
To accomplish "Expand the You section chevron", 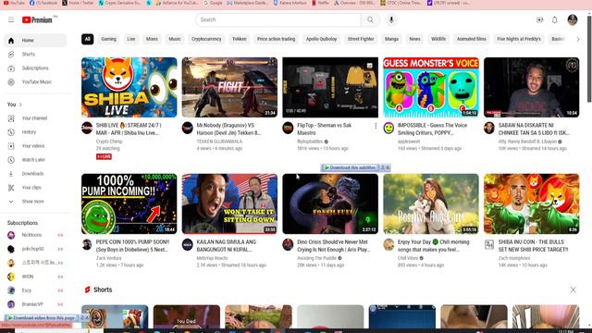I will point(20,105).
